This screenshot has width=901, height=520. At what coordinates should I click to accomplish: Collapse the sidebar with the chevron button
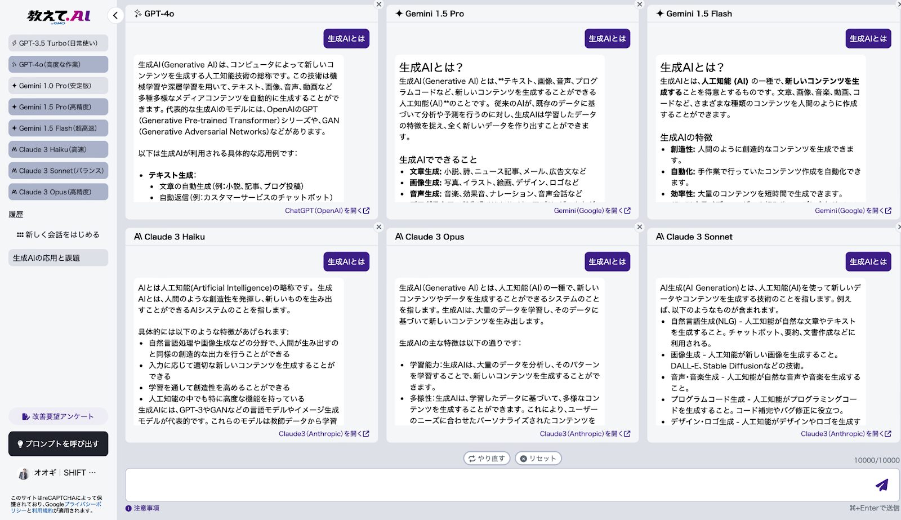[x=115, y=15]
